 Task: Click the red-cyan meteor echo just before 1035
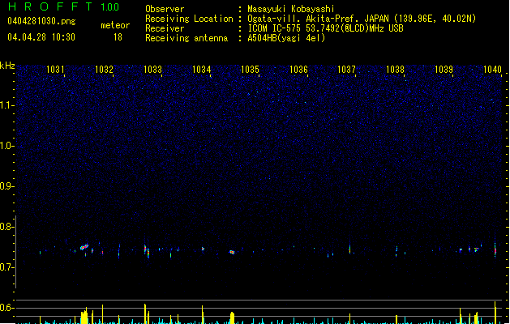[232, 252]
